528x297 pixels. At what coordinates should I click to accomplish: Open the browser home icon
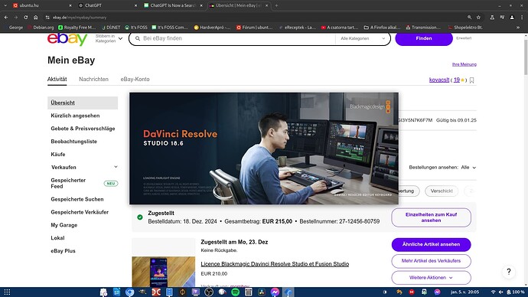pos(36,17)
